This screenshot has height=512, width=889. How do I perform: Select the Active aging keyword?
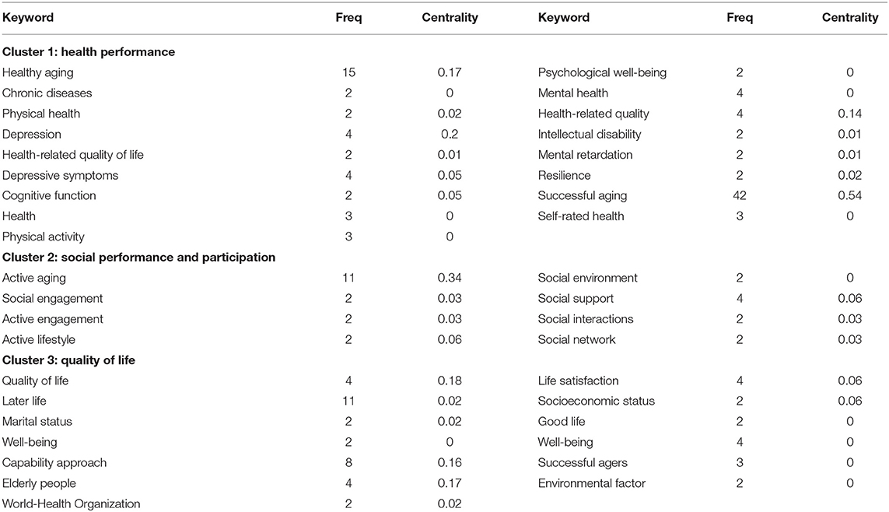point(34,278)
